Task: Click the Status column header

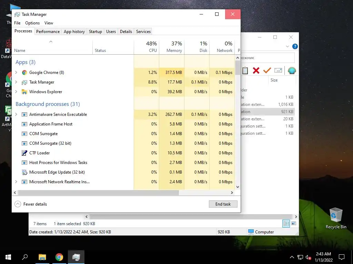Action: [113, 47]
